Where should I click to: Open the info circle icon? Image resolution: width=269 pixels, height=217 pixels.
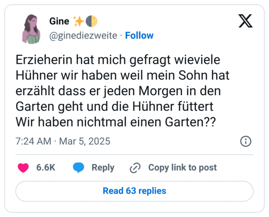click(246, 141)
